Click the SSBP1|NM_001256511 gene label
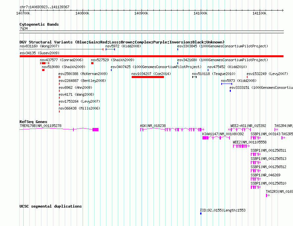 coord(268,151)
